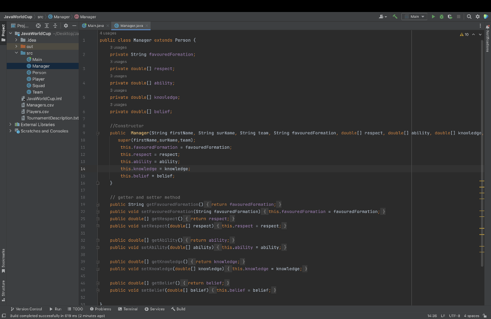491x319 pixels.
Task: Click cursor position 14:36 in status bar
Action: coord(432,316)
